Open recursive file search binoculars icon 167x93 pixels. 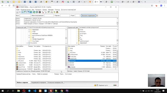(x=57, y=12)
